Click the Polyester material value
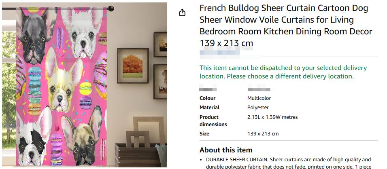387x169 pixels. pos(258,108)
